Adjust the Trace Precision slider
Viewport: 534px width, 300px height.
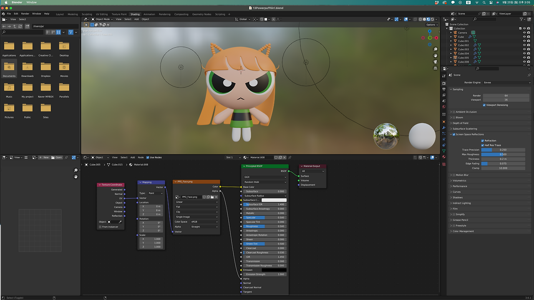(x=503, y=150)
